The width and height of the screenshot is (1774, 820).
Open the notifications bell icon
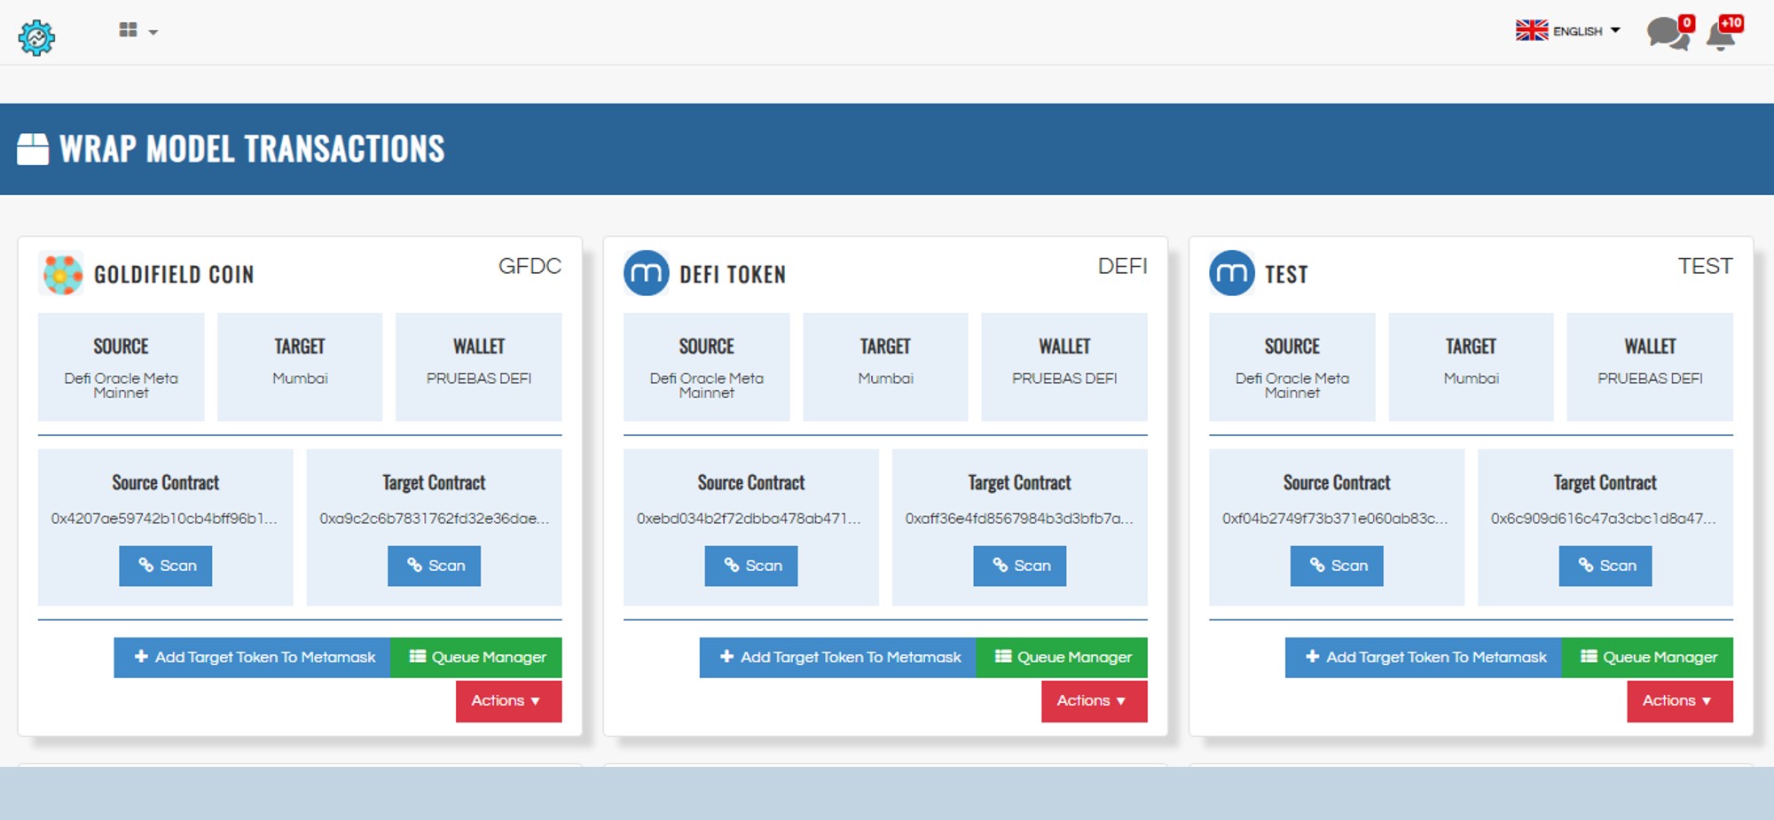pyautogui.click(x=1722, y=35)
